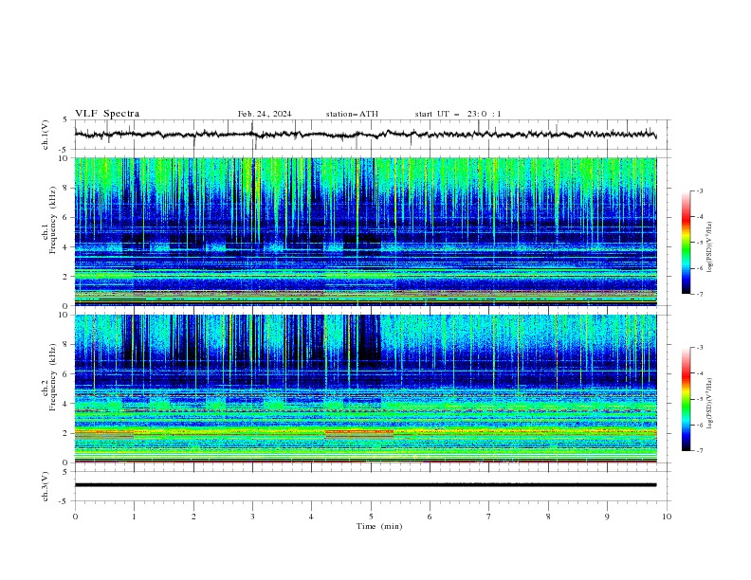The height and width of the screenshot is (580, 751).
Task: Select the "Time (min)" axis label
Action: 379,526
